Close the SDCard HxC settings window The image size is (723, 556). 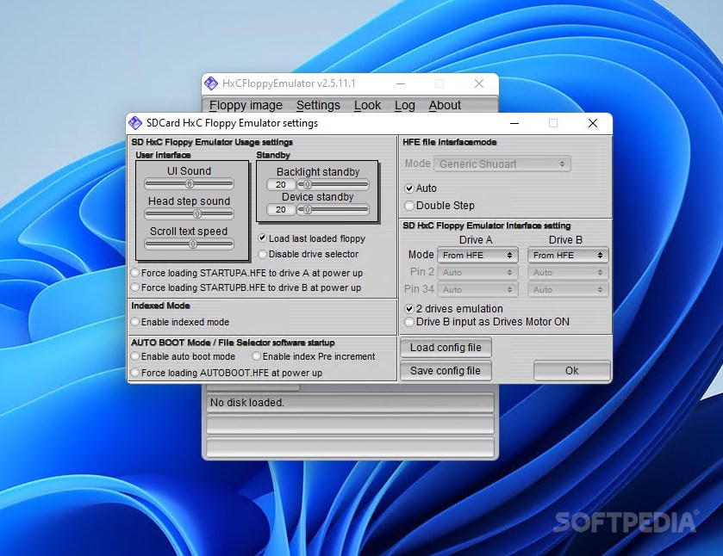click(x=593, y=123)
